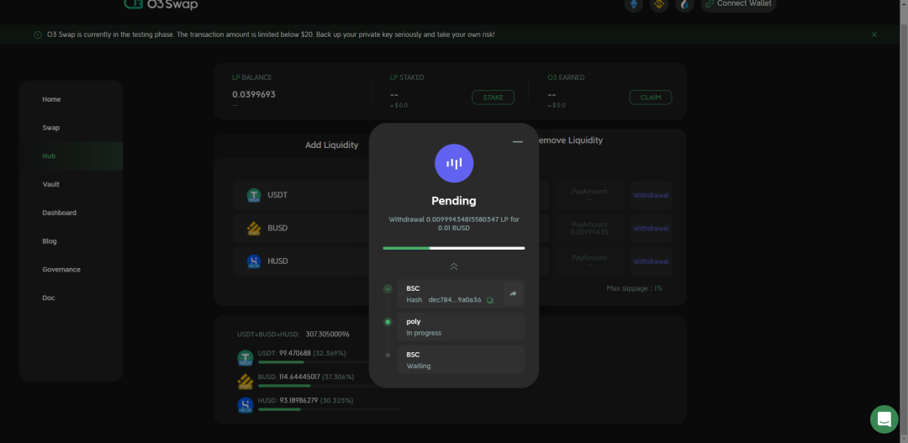Switch to Remove Liquidity tab
This screenshot has width=908, height=443.
(570, 140)
